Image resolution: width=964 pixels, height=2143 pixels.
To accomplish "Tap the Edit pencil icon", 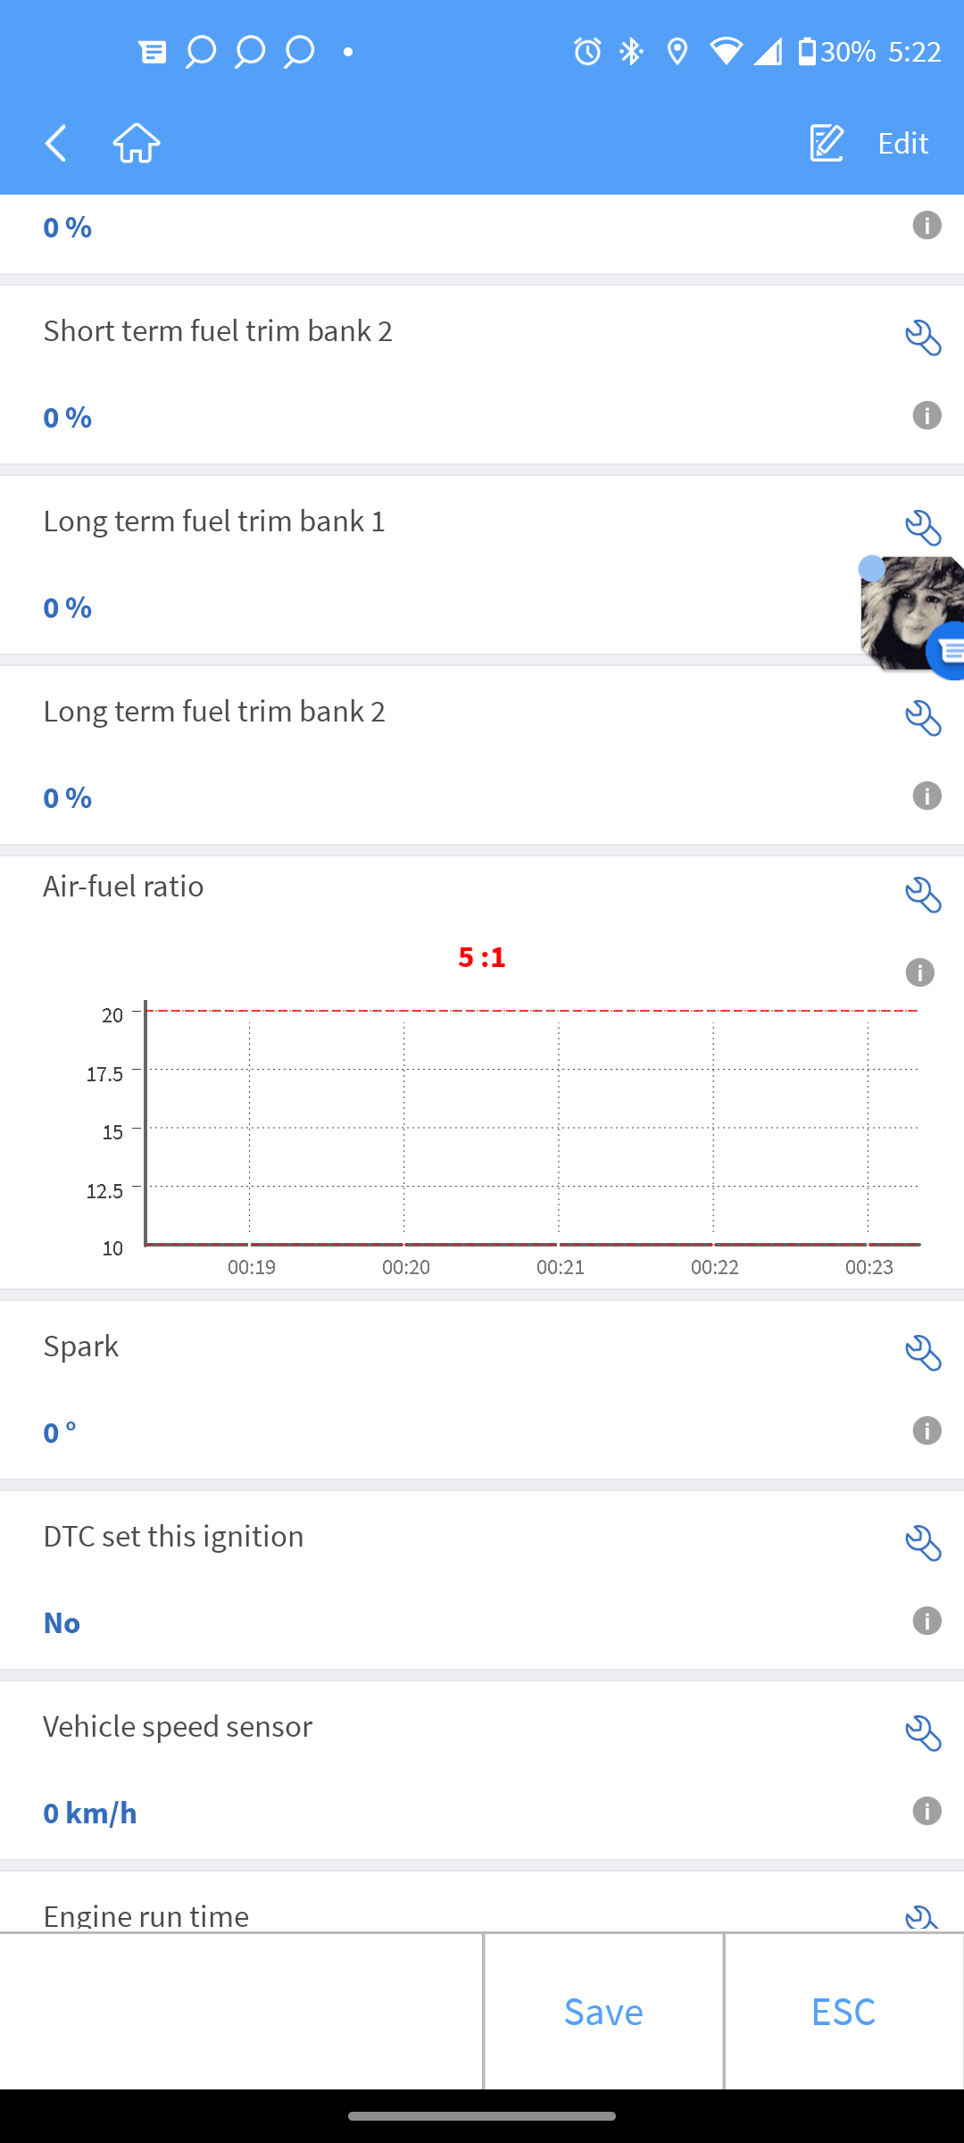I will [827, 143].
